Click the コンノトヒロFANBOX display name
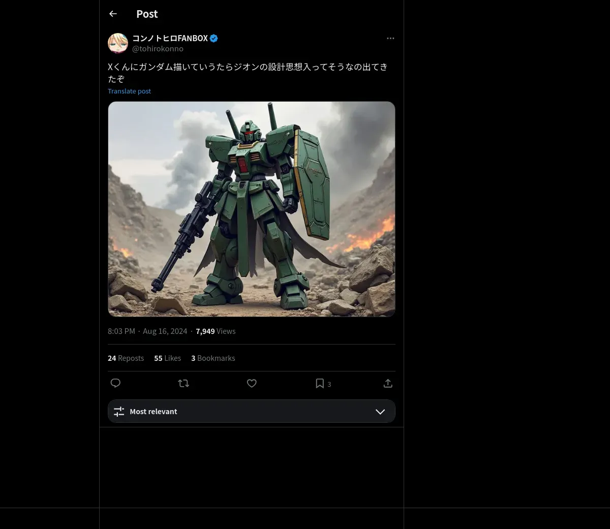 click(x=170, y=38)
